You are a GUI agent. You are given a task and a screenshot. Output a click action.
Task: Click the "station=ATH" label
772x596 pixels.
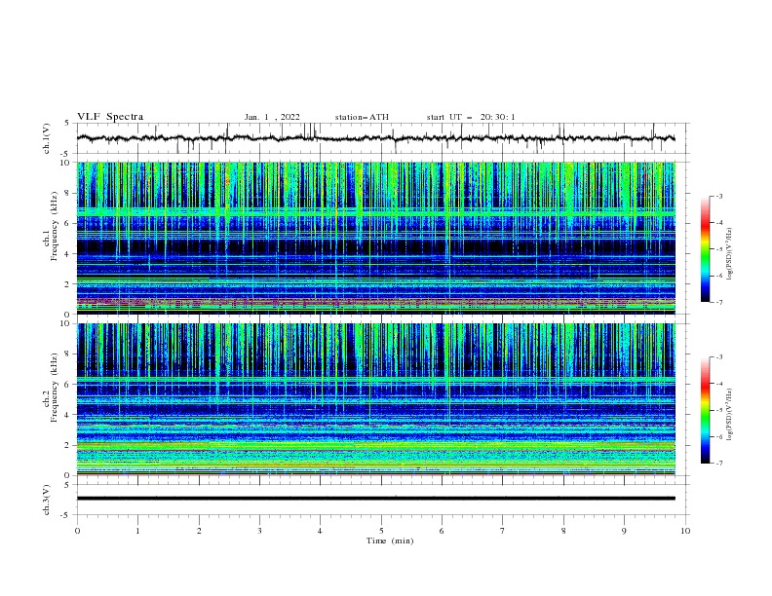[362, 117]
